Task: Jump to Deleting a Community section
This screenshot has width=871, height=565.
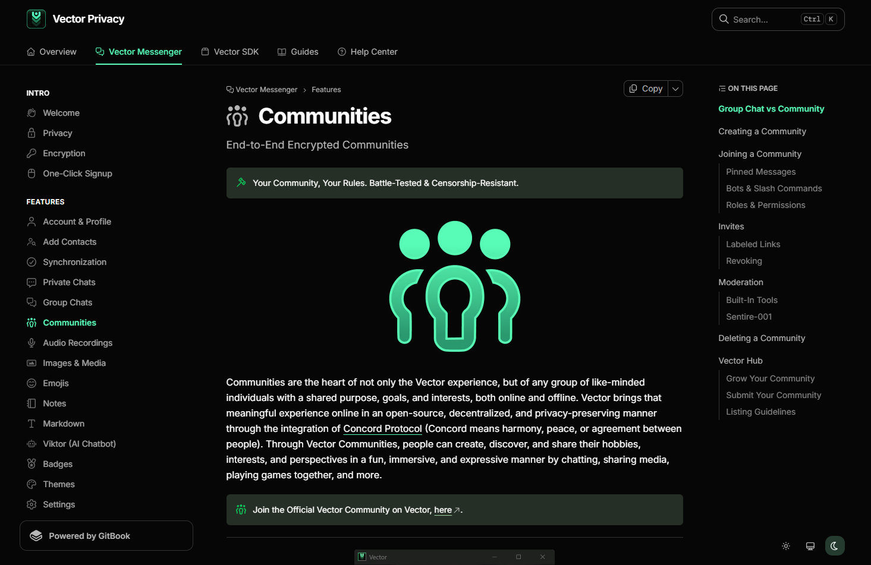Action: [762, 338]
